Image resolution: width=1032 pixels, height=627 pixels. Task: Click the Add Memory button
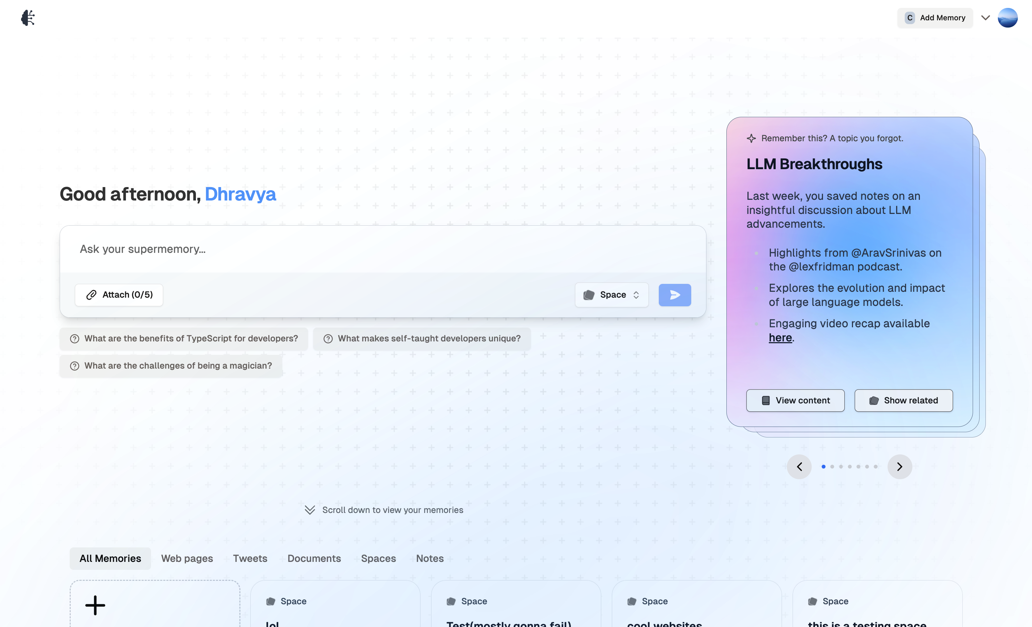pos(935,18)
